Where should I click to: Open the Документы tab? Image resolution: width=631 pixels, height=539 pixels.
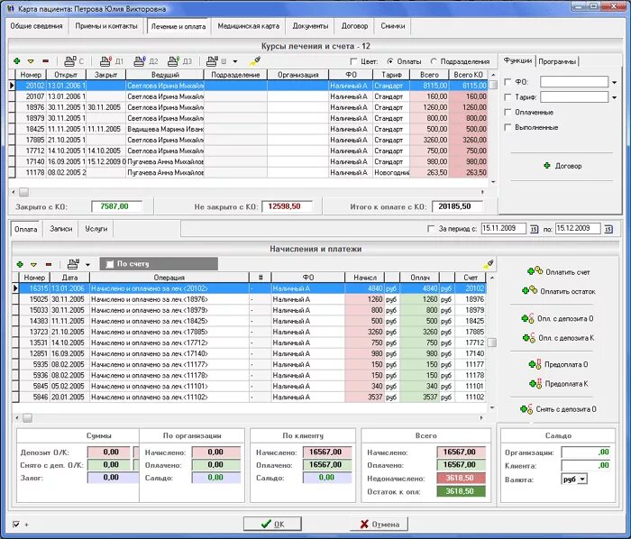(310, 26)
